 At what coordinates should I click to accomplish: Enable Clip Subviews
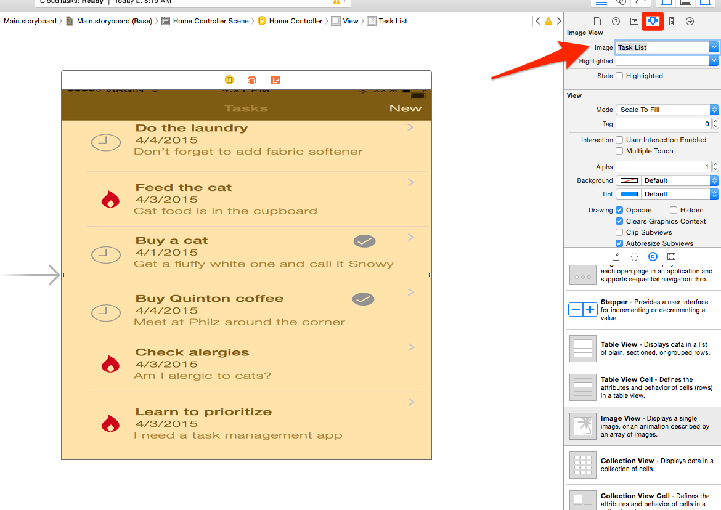[619, 232]
